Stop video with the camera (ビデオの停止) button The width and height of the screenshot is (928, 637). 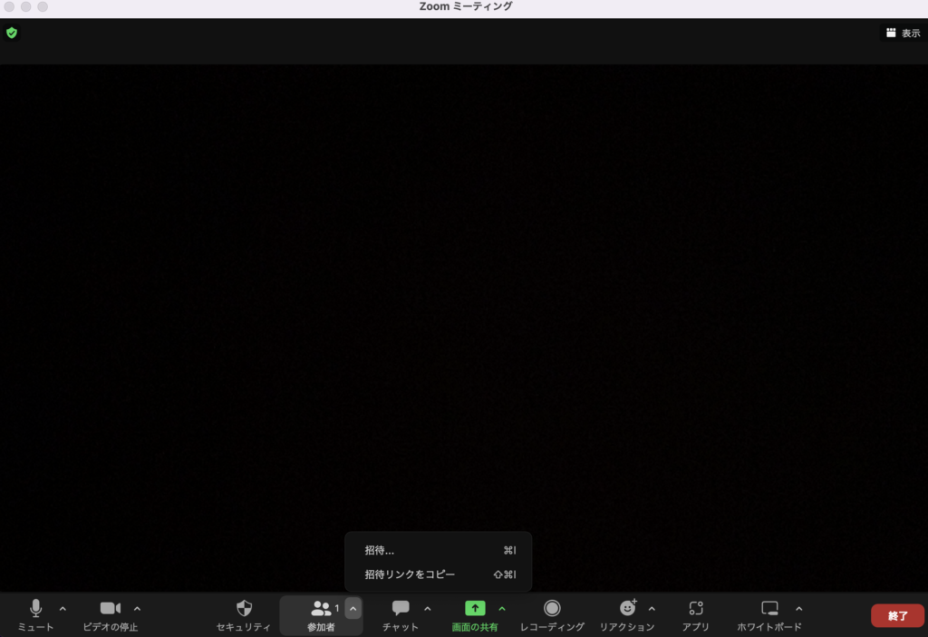coord(111,609)
